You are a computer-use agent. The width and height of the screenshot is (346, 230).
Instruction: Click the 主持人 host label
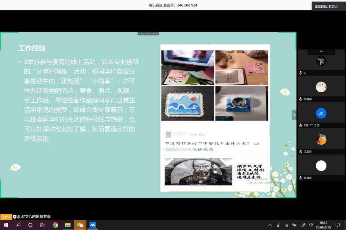pyautogui.click(x=6, y=217)
